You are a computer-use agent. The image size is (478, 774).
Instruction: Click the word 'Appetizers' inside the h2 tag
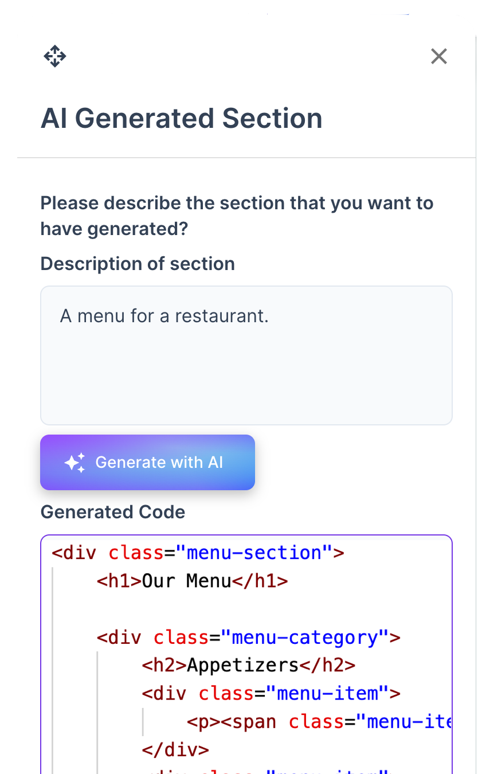point(243,665)
